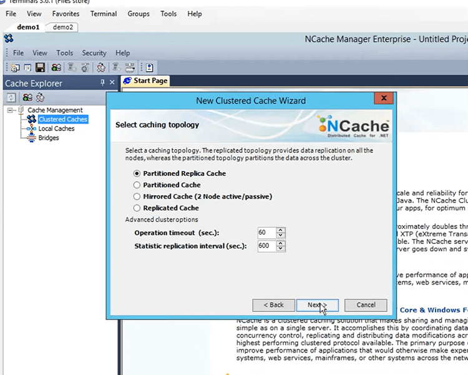Open Terminals Tools menu

point(168,14)
